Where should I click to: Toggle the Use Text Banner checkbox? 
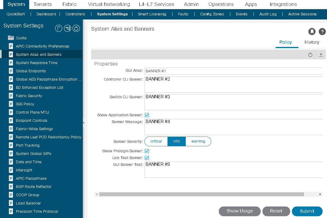click(x=147, y=158)
